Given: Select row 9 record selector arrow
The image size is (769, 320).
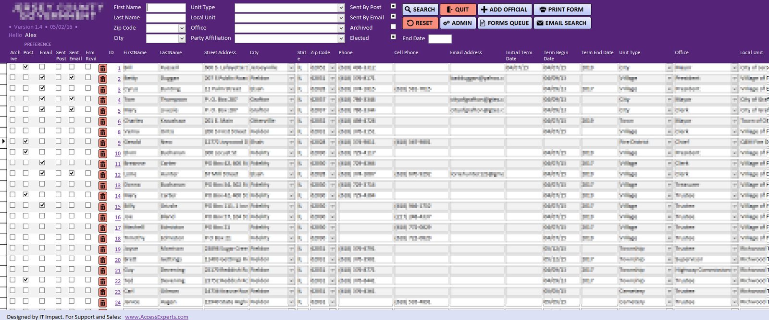Looking at the screenshot, I should pyautogui.click(x=3, y=141).
